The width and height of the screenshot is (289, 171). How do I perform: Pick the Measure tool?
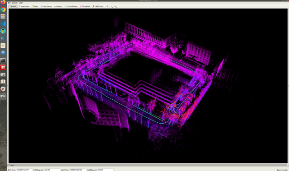pyautogui.click(x=58, y=6)
